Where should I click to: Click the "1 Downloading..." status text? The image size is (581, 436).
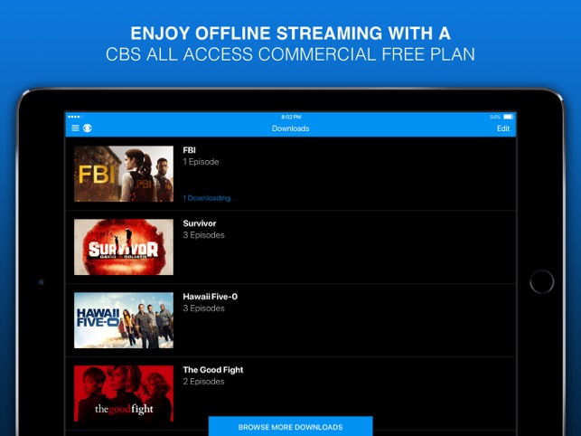pyautogui.click(x=209, y=198)
